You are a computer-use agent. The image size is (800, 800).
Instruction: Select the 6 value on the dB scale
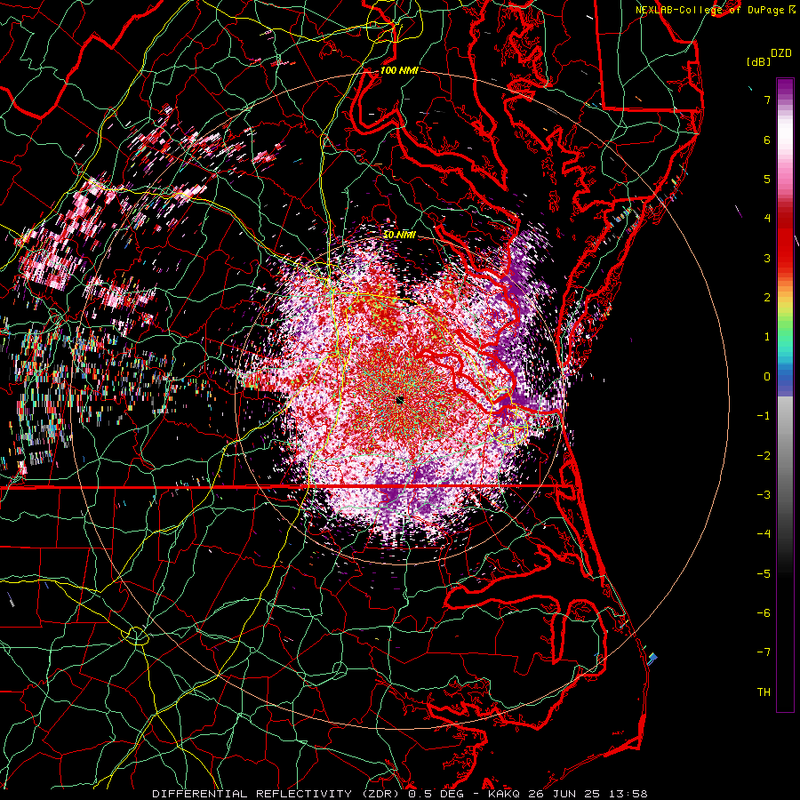click(767, 140)
